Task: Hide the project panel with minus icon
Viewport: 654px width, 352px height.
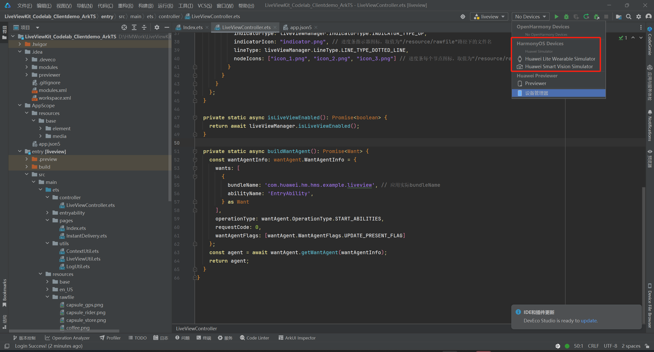Action: tap(167, 27)
